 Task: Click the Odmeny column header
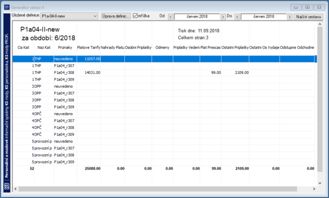(162, 48)
